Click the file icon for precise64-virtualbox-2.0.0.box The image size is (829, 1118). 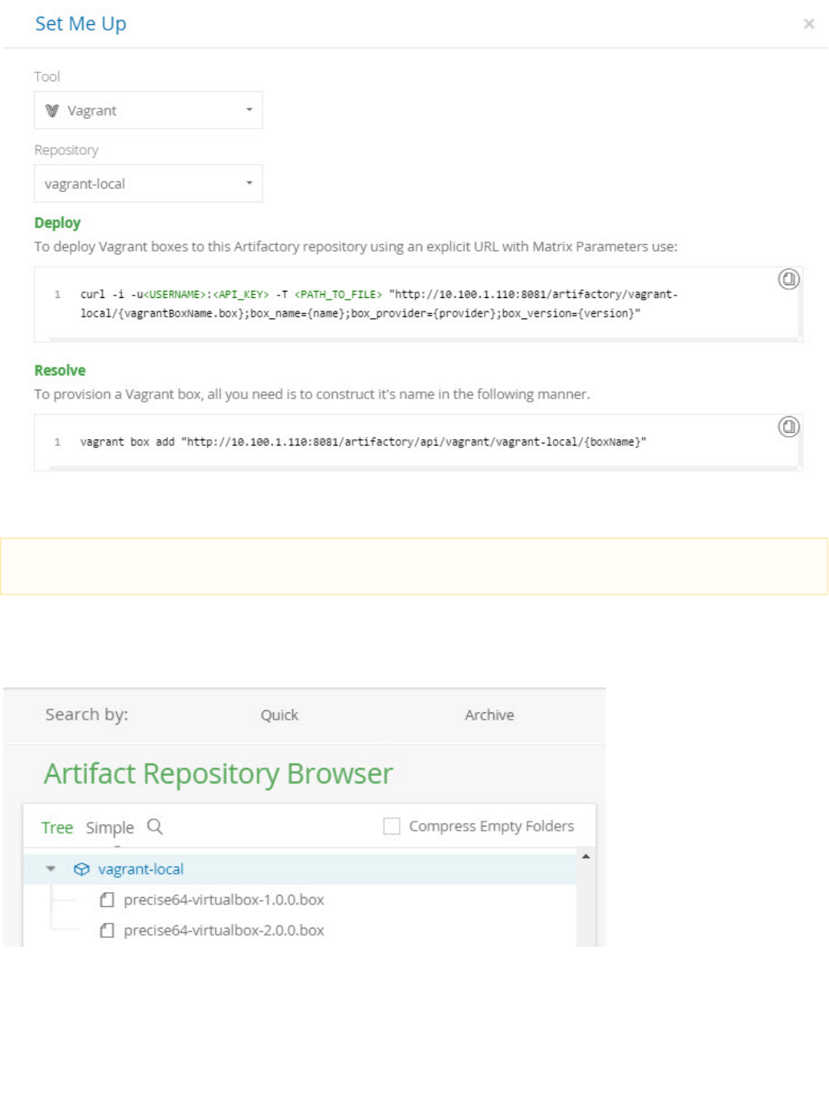click(107, 930)
